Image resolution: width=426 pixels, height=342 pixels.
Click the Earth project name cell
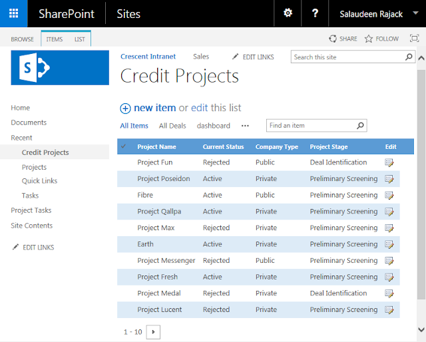point(145,244)
